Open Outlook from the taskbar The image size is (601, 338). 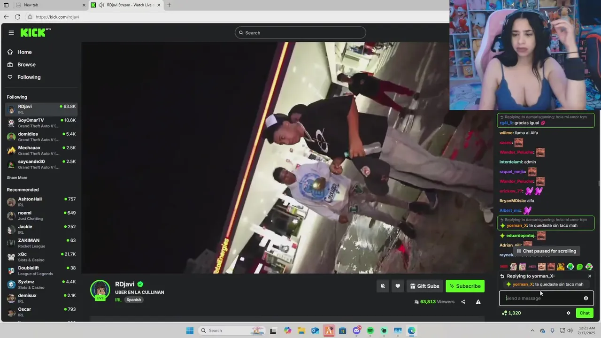point(315,330)
